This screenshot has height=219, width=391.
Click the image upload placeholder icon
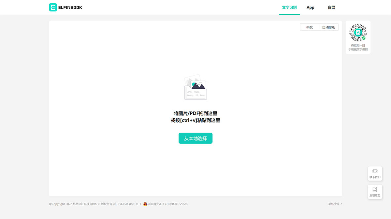[195, 87]
